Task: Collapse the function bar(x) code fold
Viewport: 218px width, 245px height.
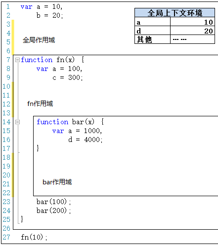Action: coord(17,122)
